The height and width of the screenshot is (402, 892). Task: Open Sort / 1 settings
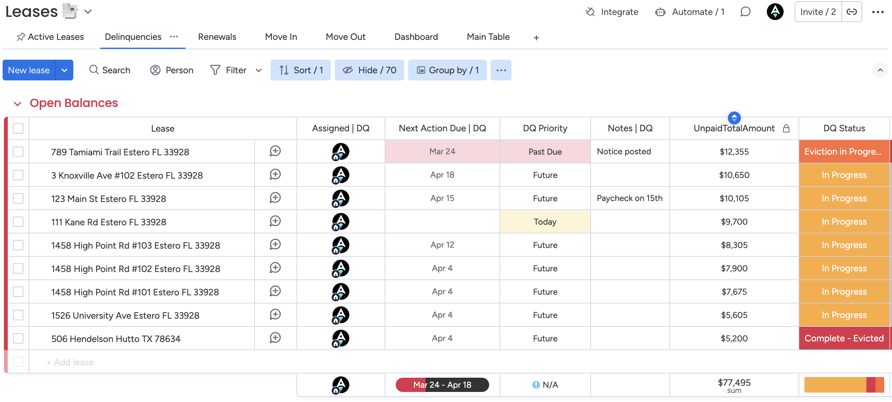(300, 70)
